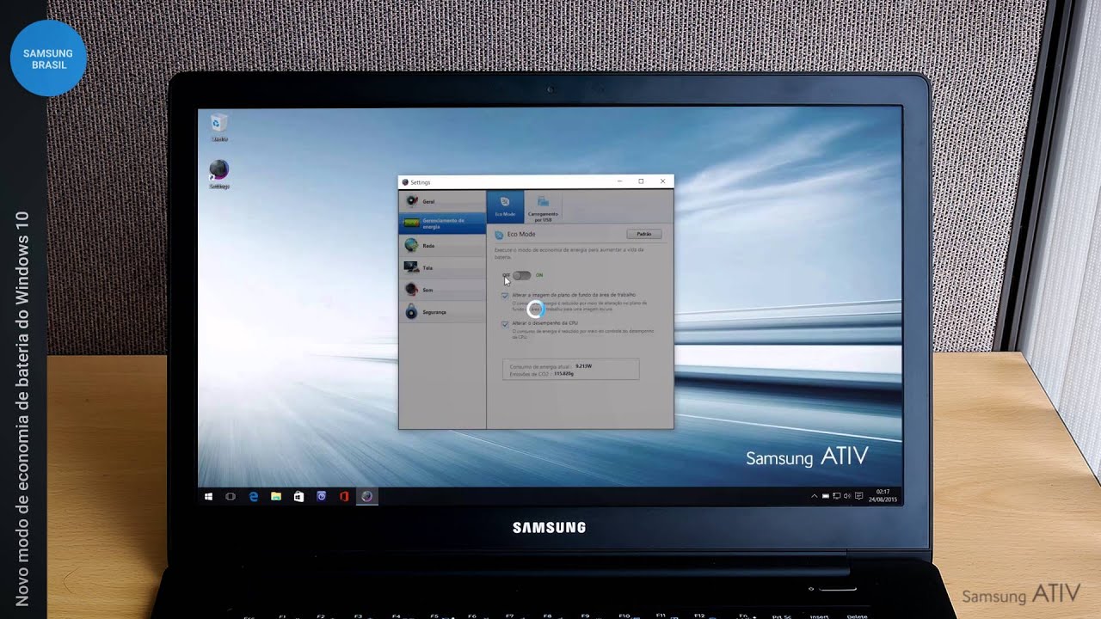The image size is (1101, 619).
Task: Launch Microsoft Edge from the taskbar
Action: (x=254, y=496)
